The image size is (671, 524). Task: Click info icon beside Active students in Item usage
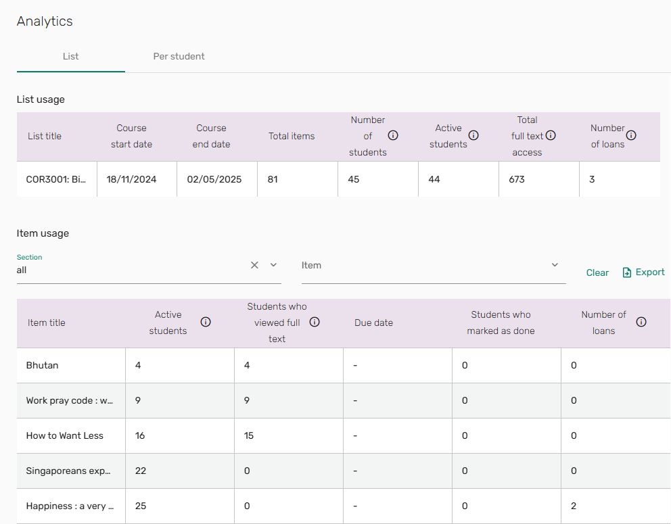click(206, 322)
